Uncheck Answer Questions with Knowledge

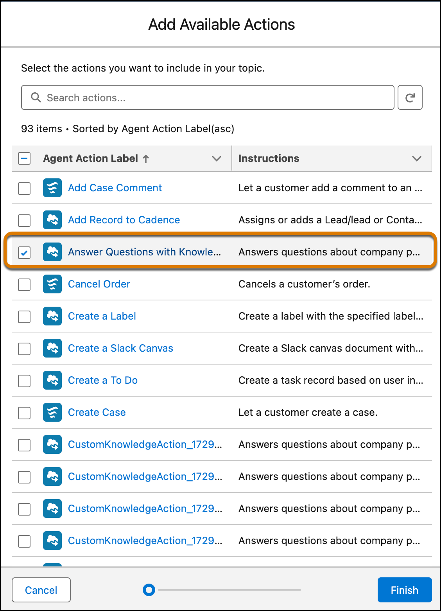[24, 253]
